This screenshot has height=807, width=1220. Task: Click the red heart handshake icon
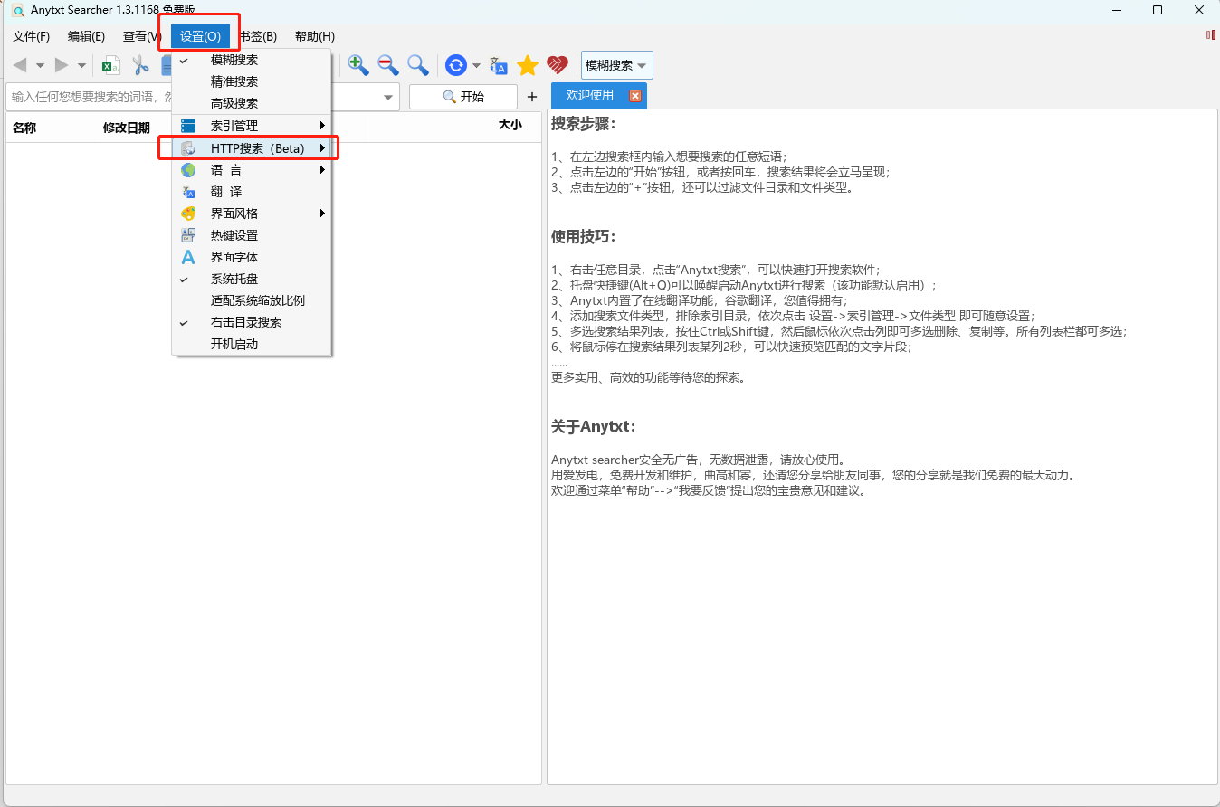[x=558, y=65]
